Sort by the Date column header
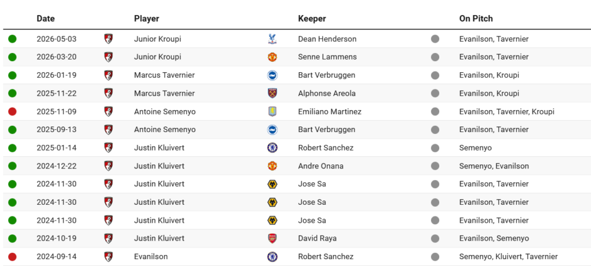This screenshot has width=591, height=266. (x=46, y=18)
